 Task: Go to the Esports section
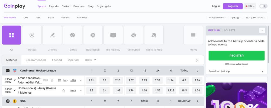point(54,6)
